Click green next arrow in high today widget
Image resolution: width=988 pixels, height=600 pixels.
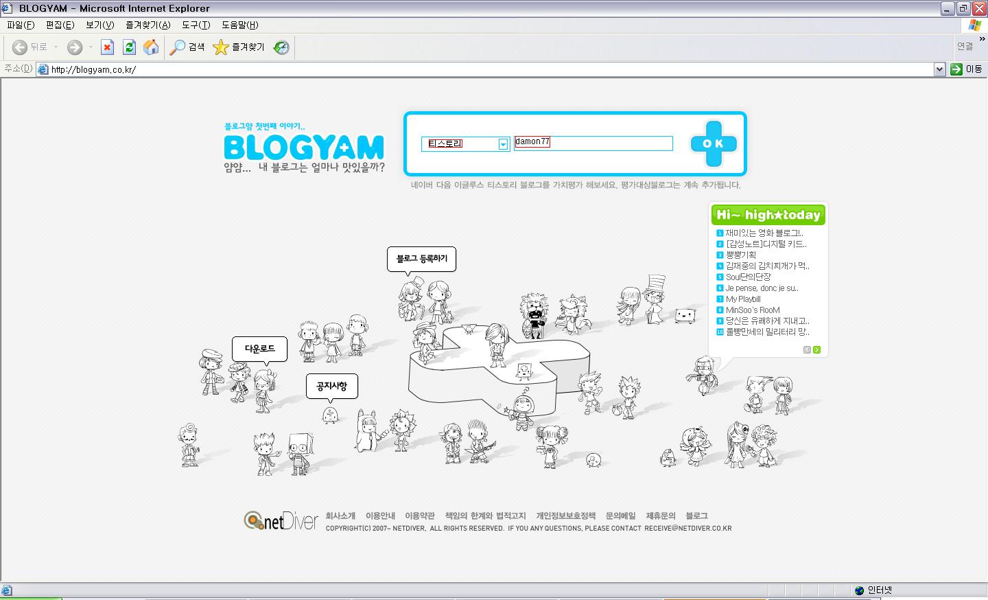(x=816, y=349)
